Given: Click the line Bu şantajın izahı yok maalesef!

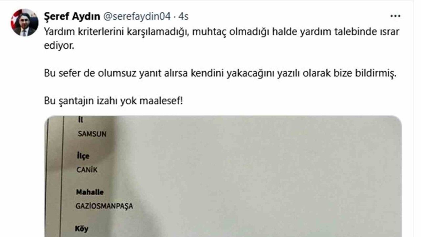Looking at the screenshot, I should click(x=113, y=101).
